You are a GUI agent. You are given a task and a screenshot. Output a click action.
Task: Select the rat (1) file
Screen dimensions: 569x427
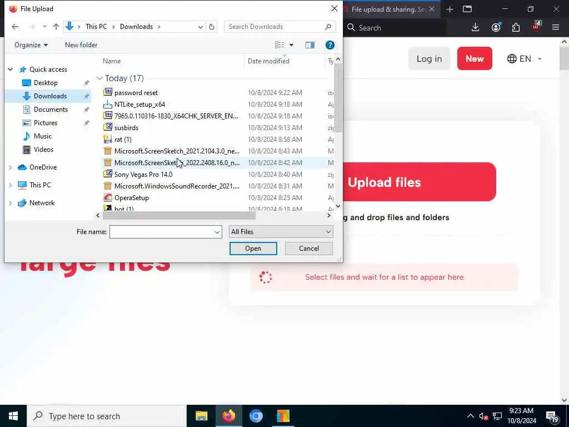(123, 140)
